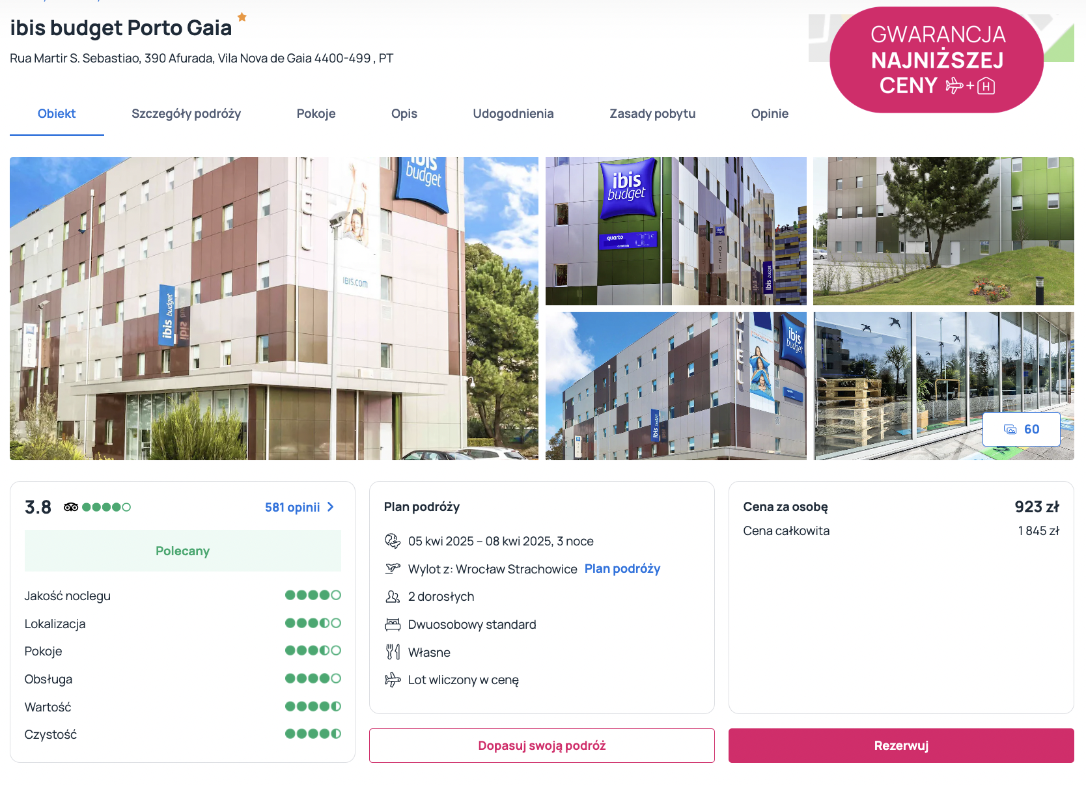Open the Udogodnienia tab
The height and width of the screenshot is (785, 1086).
pos(513,114)
